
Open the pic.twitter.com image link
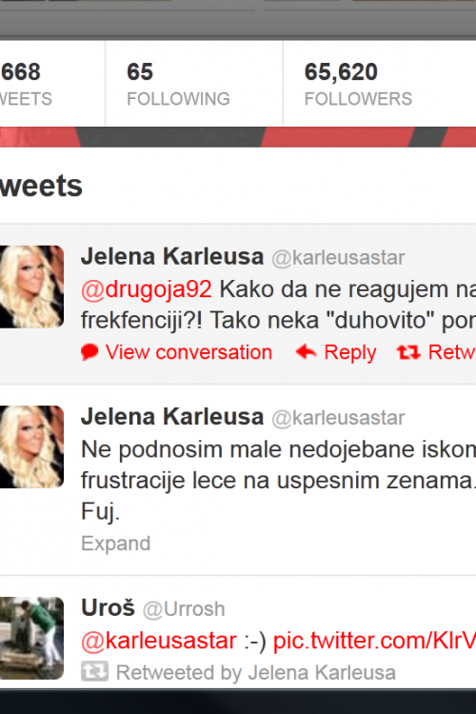point(374,641)
